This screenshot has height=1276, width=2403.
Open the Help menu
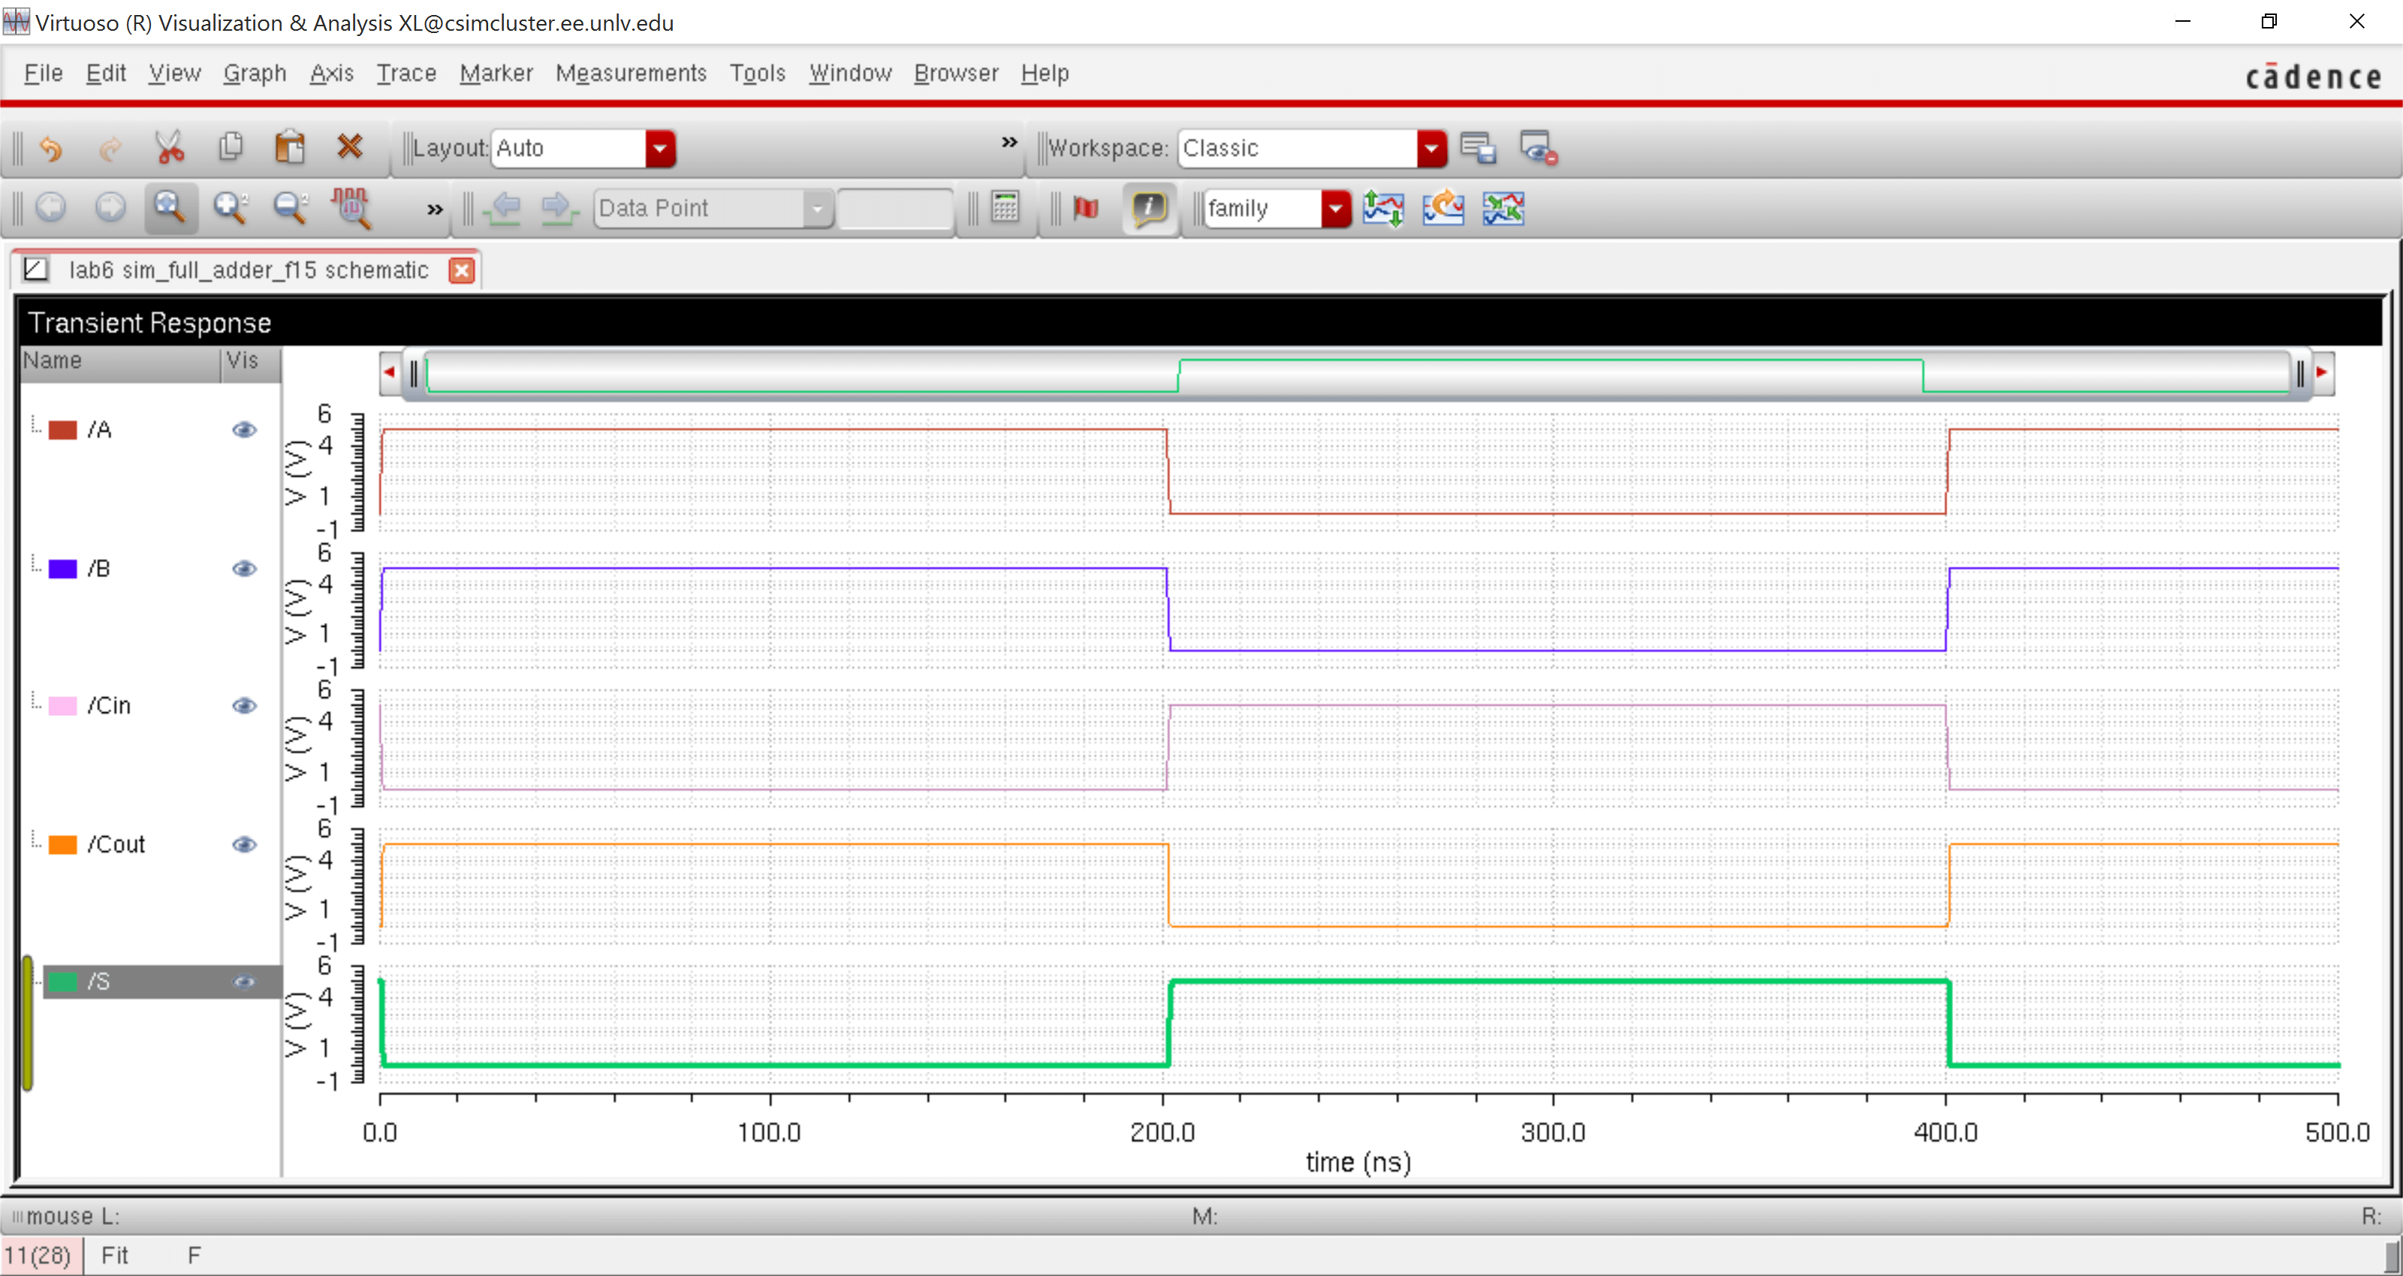(x=1044, y=73)
